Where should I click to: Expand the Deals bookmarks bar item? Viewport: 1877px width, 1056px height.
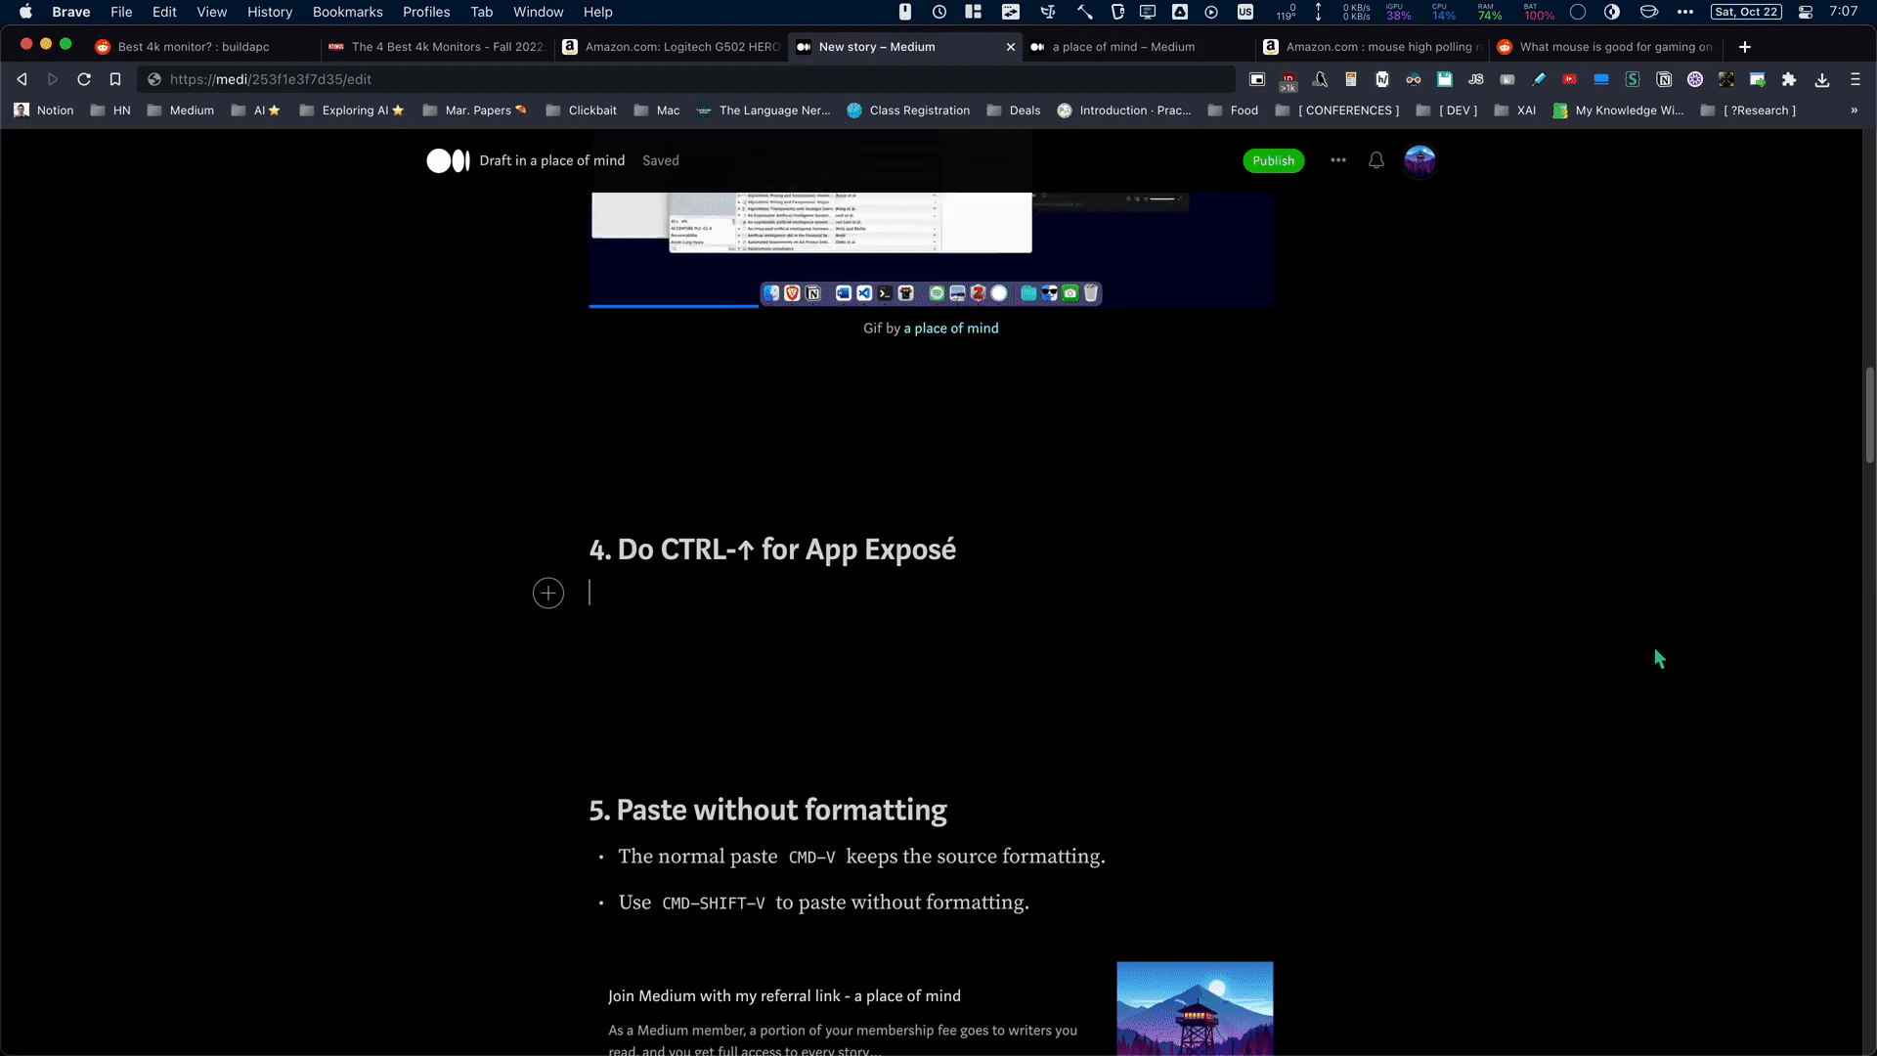pos(1025,109)
